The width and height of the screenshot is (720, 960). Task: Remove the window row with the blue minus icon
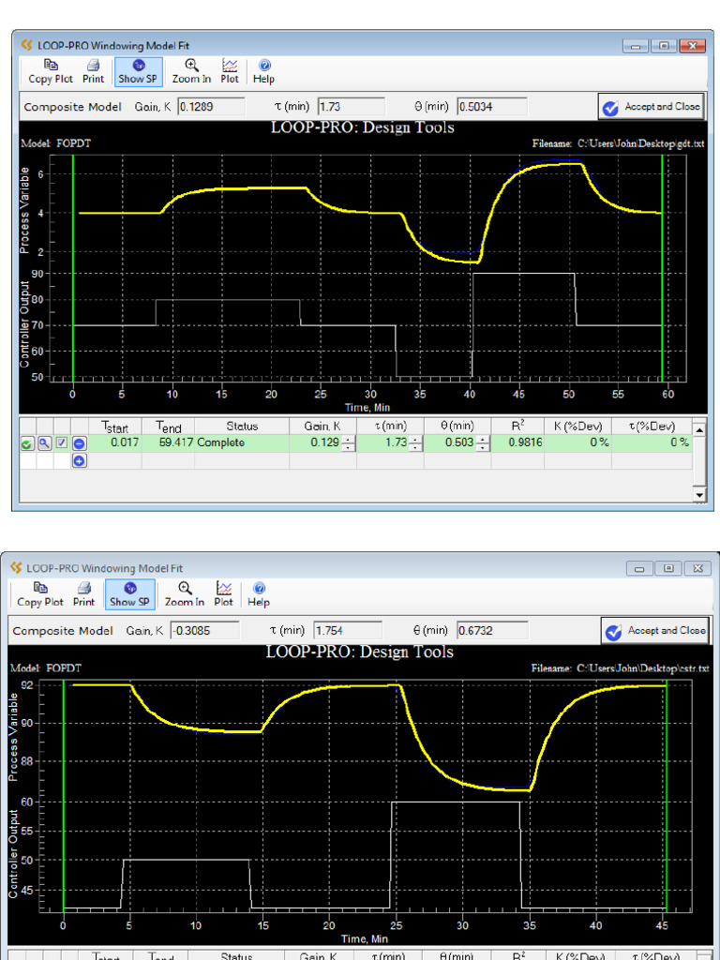point(79,443)
